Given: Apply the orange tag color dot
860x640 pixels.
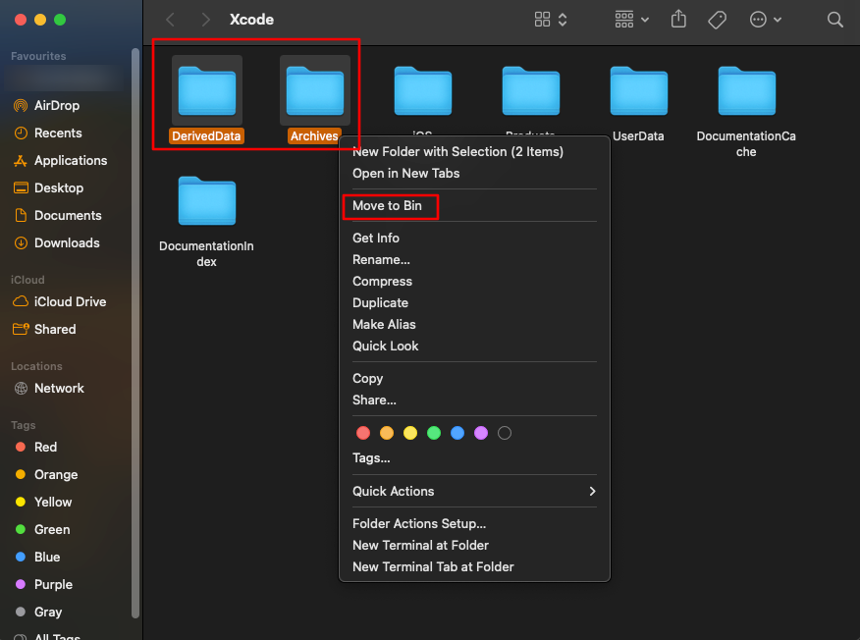Looking at the screenshot, I should [387, 433].
